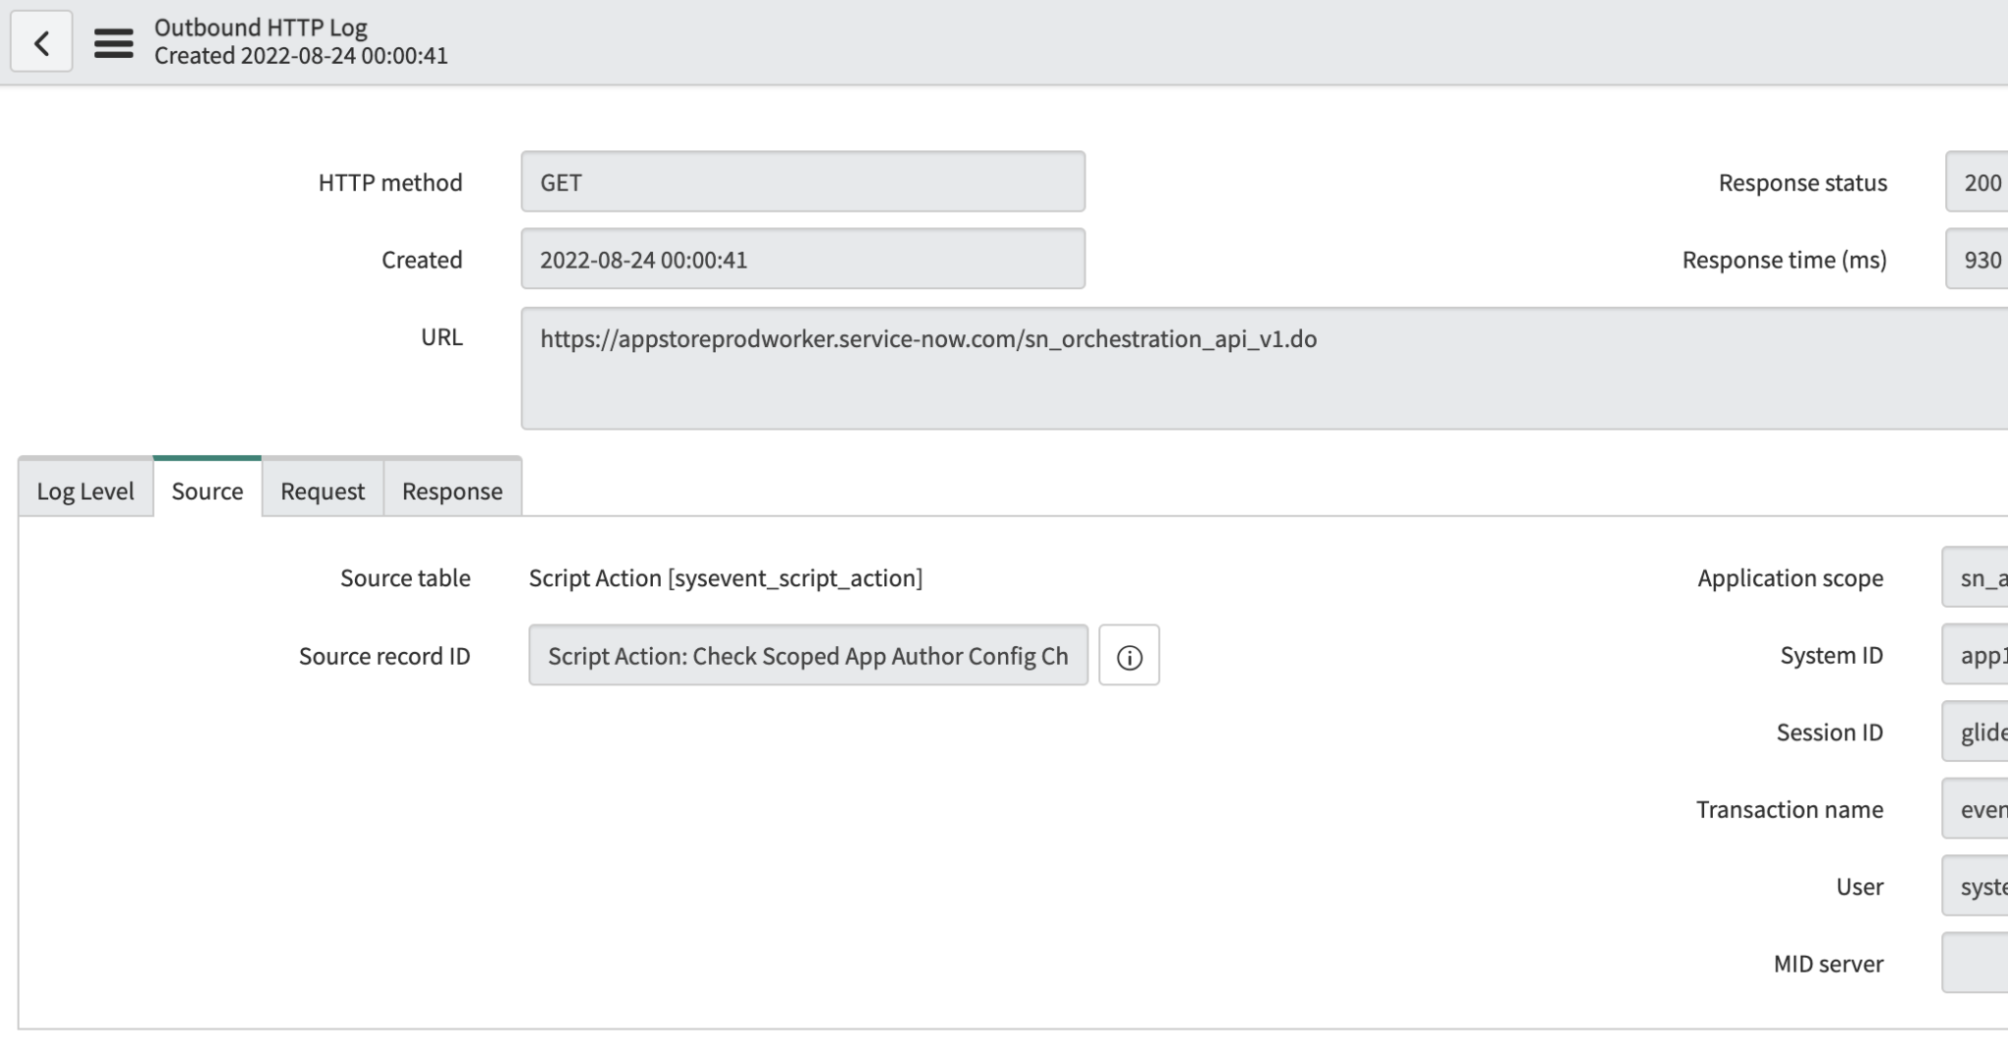Click the info icon beside Source record ID

coord(1129,657)
